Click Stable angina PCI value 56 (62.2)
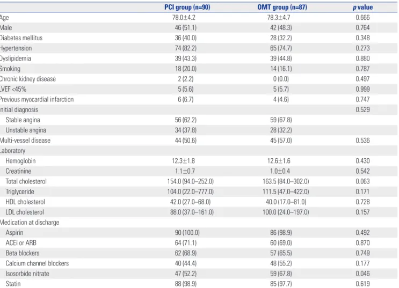 coord(185,120)
